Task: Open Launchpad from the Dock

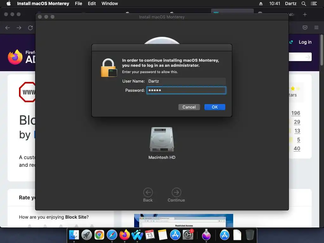Action: pyautogui.click(x=87, y=235)
